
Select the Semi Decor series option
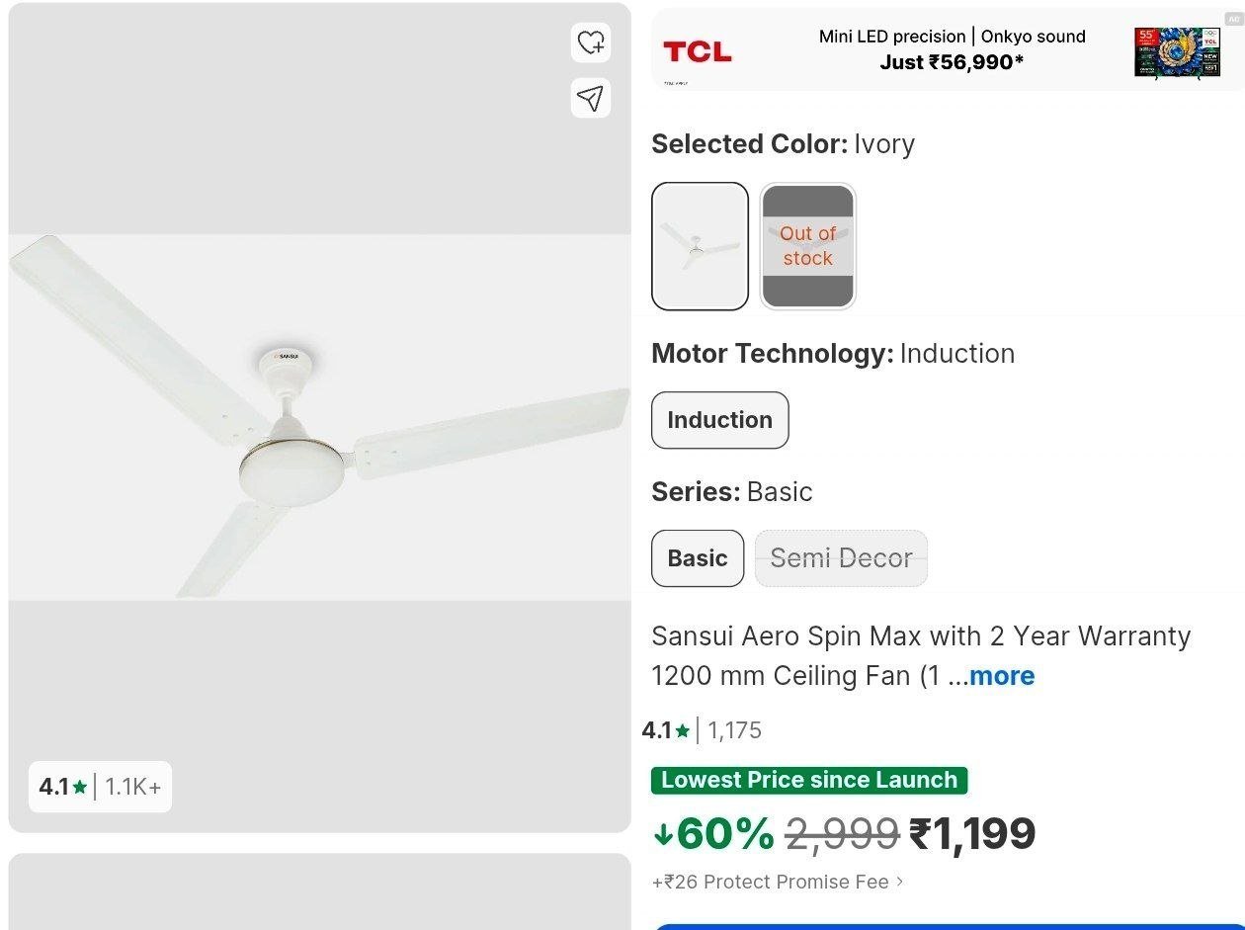(842, 558)
